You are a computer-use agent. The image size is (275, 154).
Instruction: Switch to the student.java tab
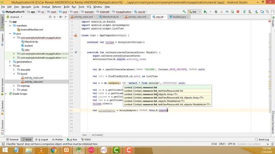(x=179, y=17)
